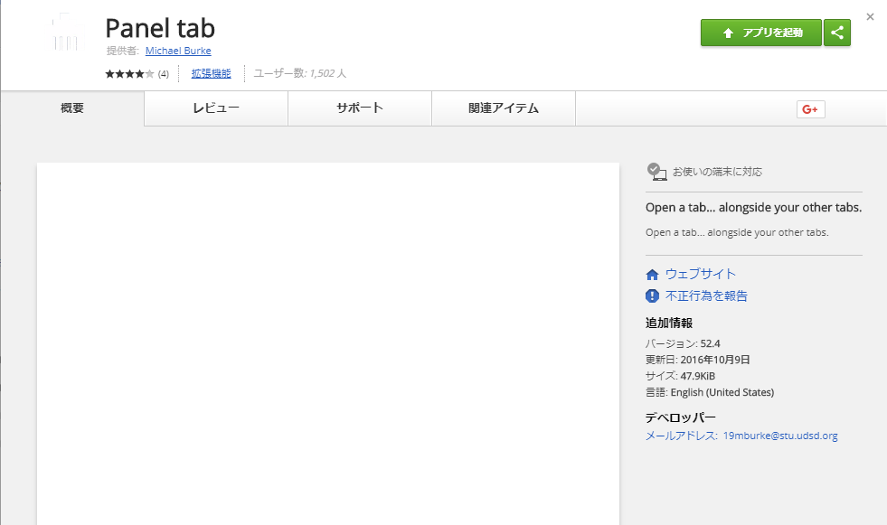Open the レビュー tab
Screen dimensions: 887x525
pos(216,108)
